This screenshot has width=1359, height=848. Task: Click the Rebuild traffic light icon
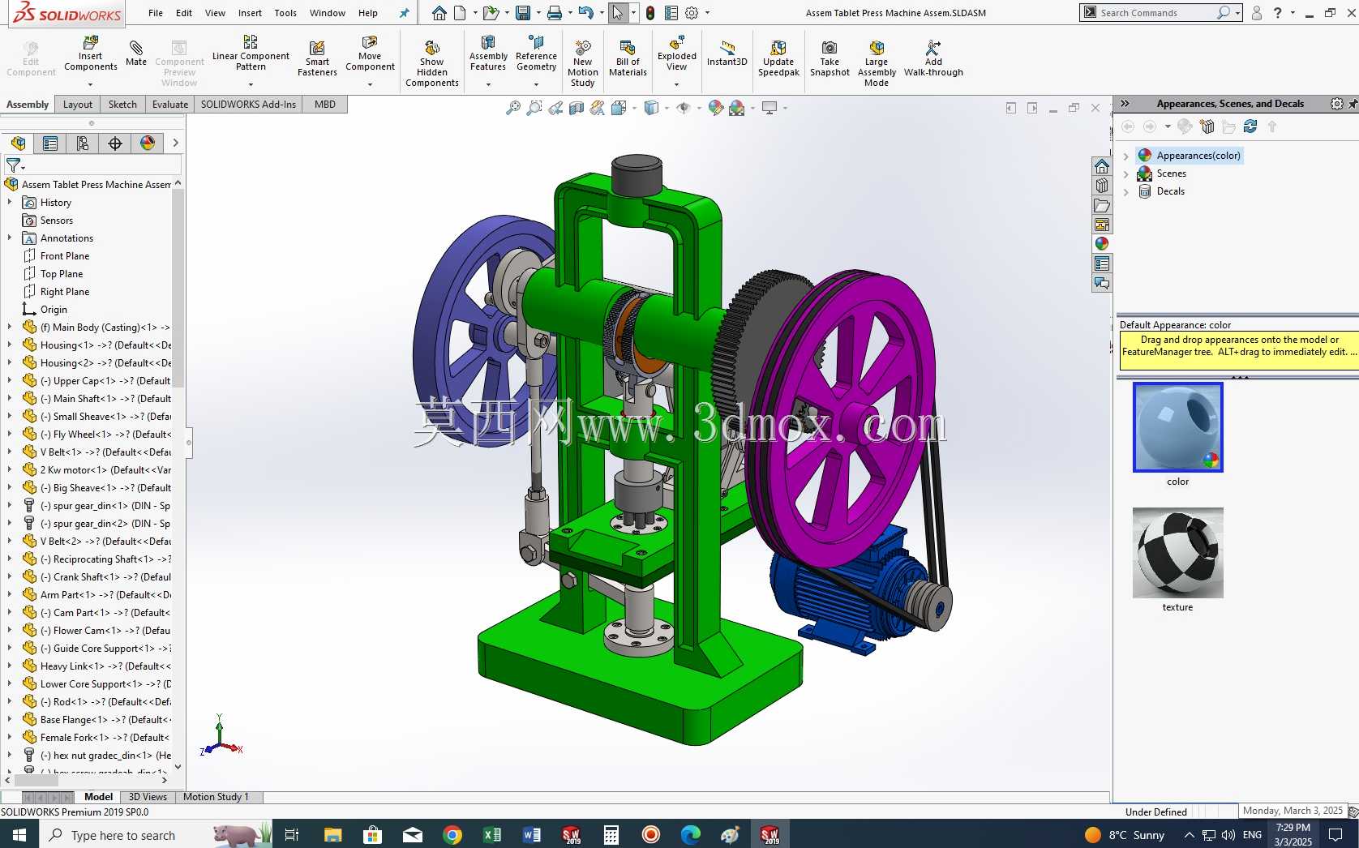point(649,13)
